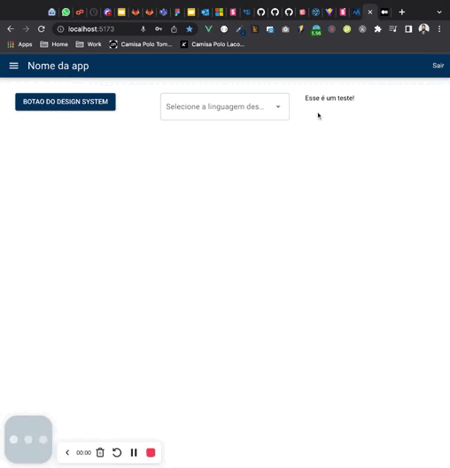The image size is (450, 468).
Task: Click the yellow lightning extension icon
Action: click(x=300, y=29)
